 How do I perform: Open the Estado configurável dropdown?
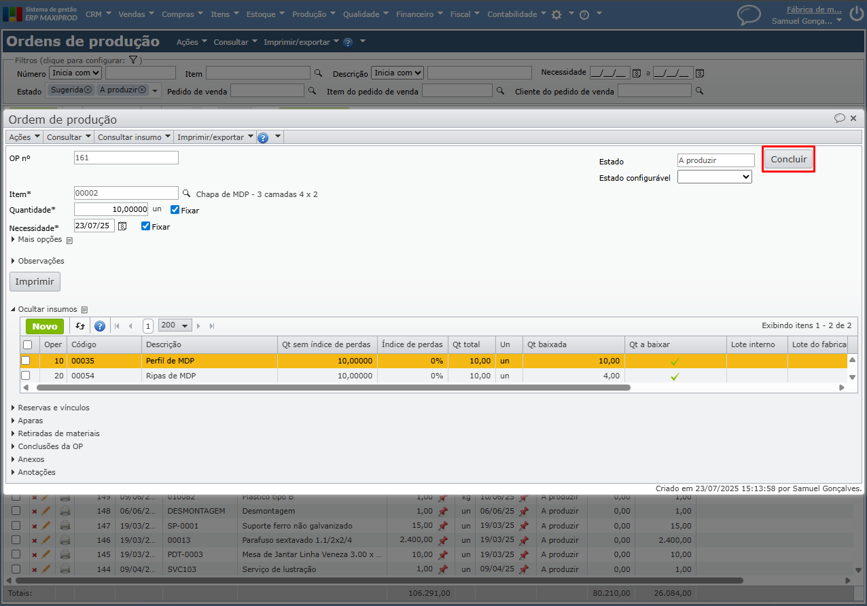tap(715, 177)
